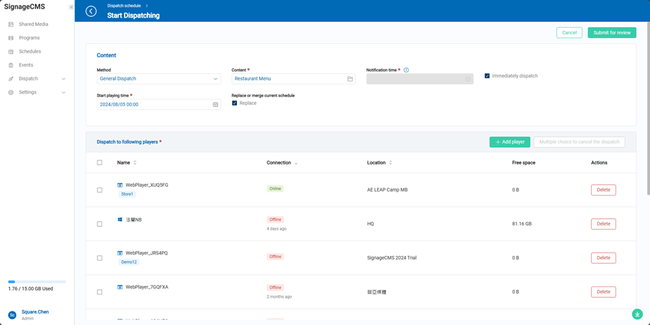This screenshot has width=650, height=325.
Task: Select the WebPlayer_XUQ5FG row checkbox
Action: pos(100,190)
